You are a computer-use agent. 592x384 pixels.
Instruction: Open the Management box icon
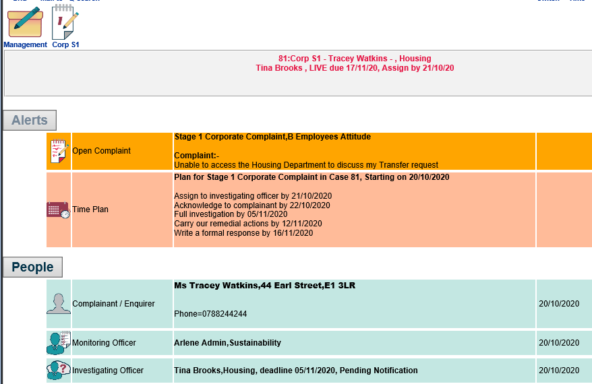point(26,22)
